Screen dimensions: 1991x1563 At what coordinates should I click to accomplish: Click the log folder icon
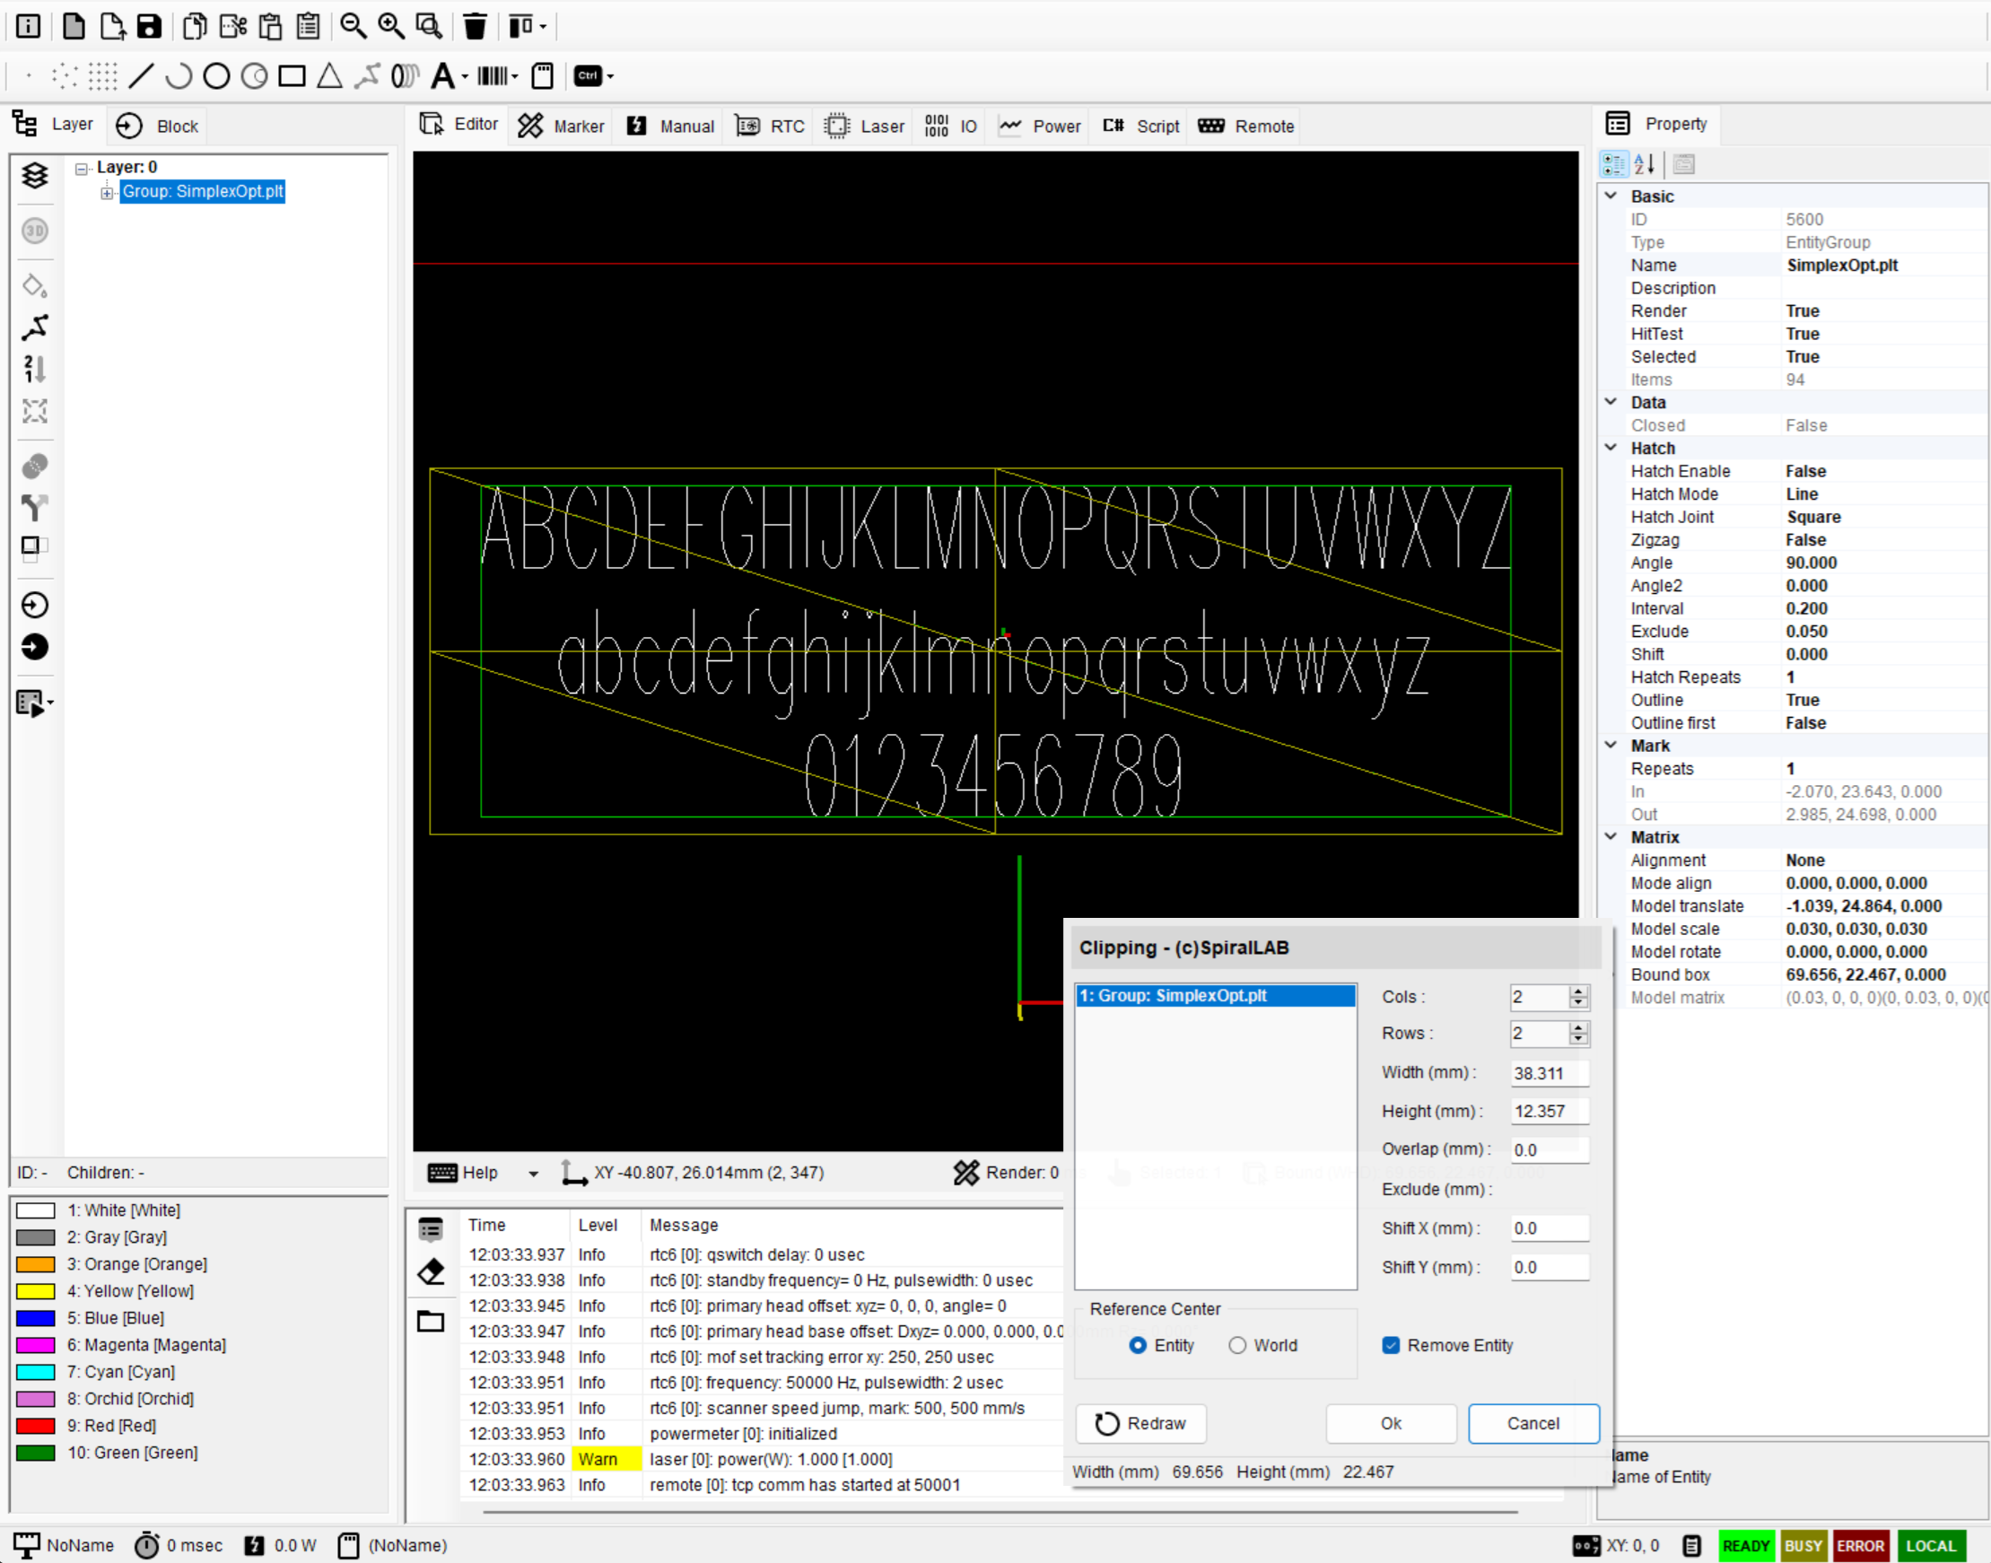coord(431,1321)
